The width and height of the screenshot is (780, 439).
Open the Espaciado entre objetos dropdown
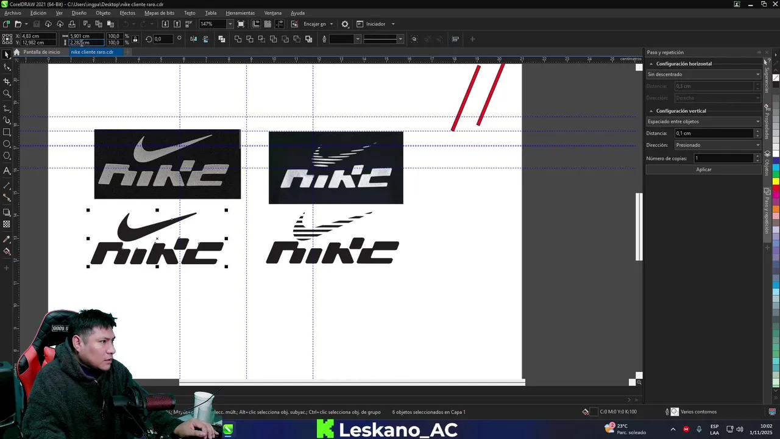(703, 121)
